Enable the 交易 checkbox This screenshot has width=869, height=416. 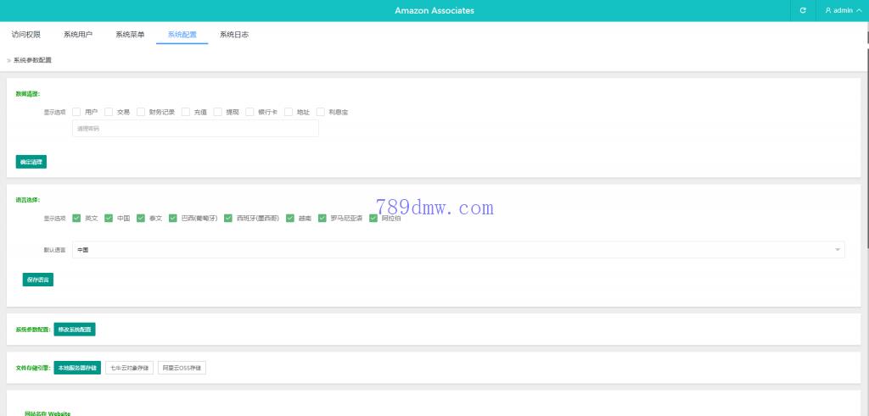coord(109,112)
